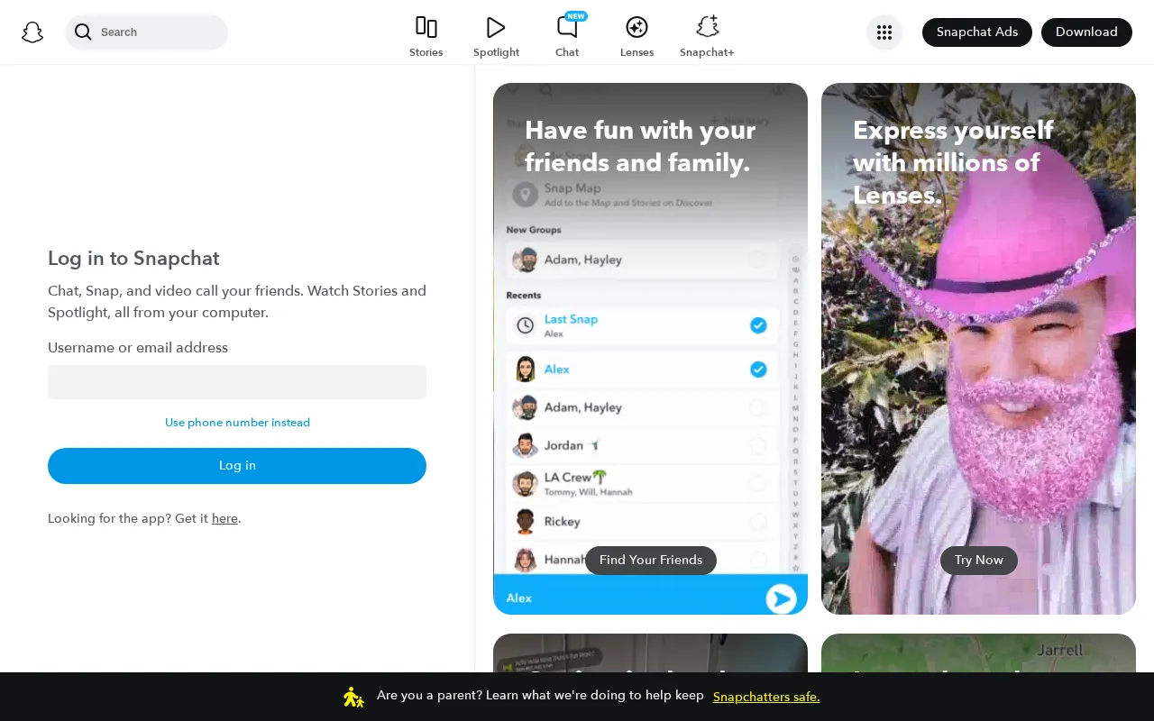Click Try Now on the Lenses card
Image resolution: width=1154 pixels, height=721 pixels.
click(979, 561)
